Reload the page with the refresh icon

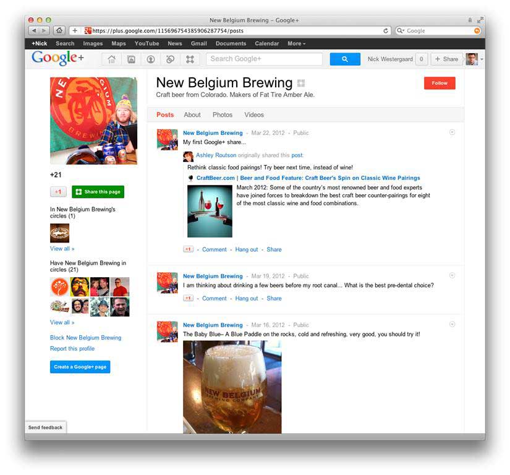(x=385, y=30)
